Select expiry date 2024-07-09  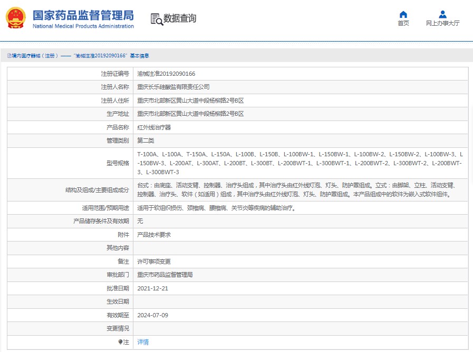[x=152, y=315]
